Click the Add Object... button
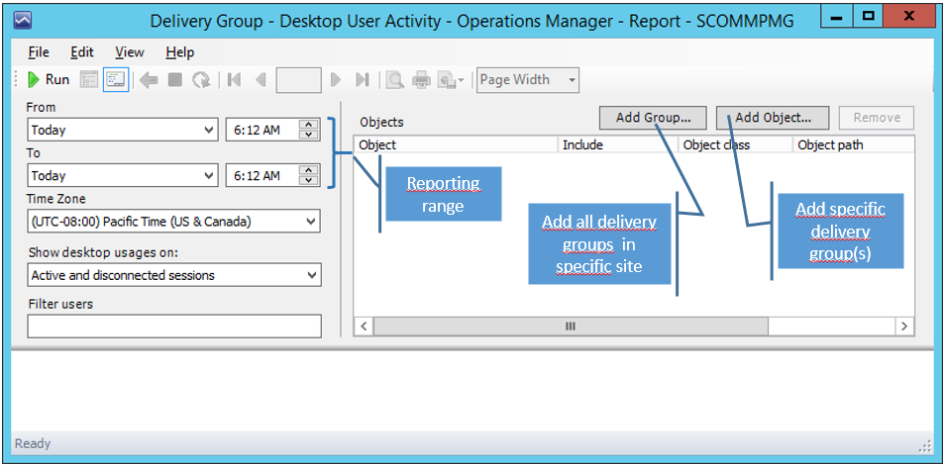This screenshot has height=466, width=945. pos(773,118)
